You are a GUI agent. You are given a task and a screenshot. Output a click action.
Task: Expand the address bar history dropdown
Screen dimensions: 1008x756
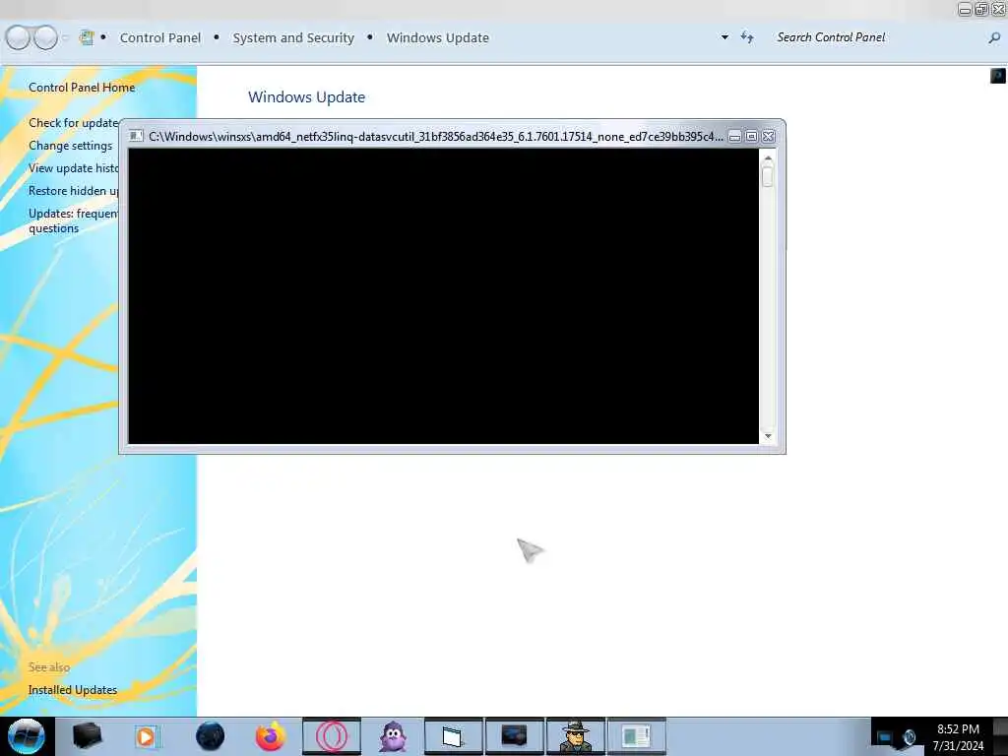click(724, 37)
